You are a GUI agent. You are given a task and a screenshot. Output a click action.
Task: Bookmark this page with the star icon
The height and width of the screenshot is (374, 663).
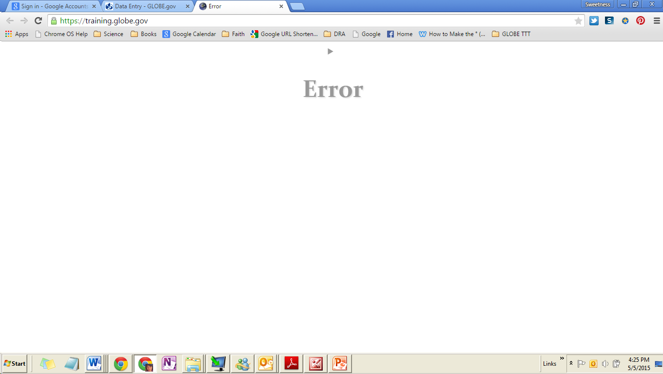click(578, 21)
